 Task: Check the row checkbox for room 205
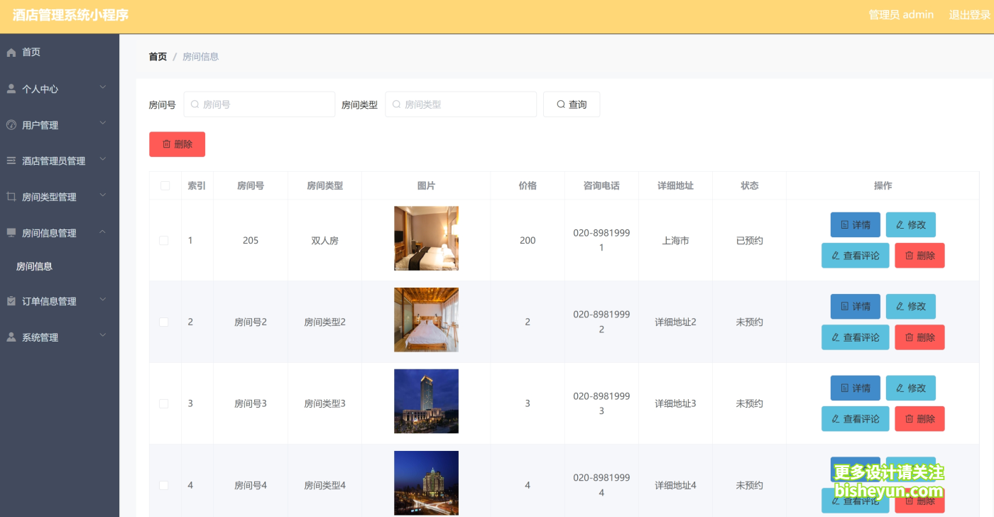coord(164,240)
